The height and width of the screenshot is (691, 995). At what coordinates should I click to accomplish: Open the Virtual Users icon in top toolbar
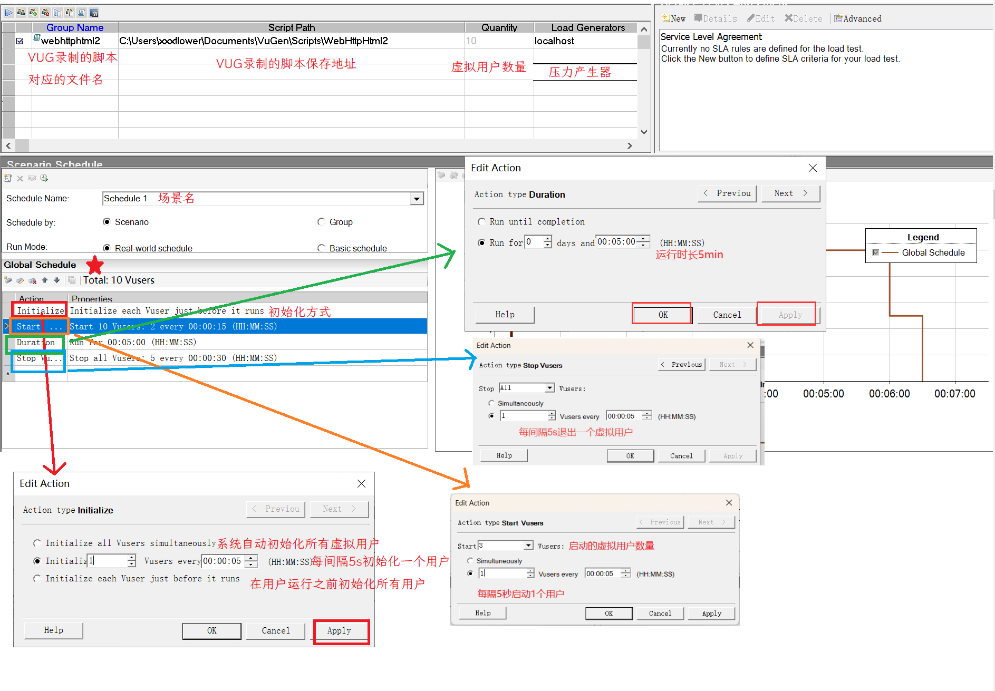point(21,13)
